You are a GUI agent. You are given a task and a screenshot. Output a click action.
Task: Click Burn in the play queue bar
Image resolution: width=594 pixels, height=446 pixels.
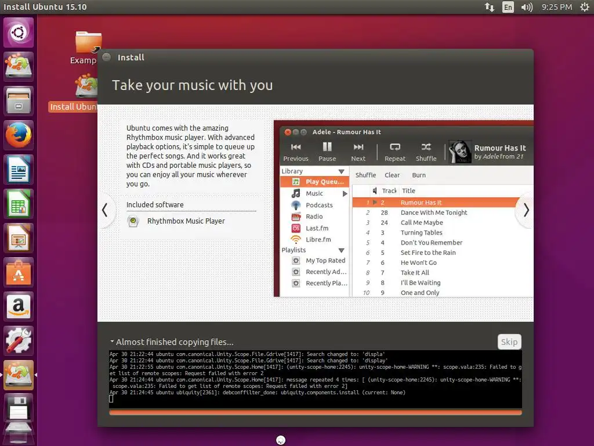(419, 175)
